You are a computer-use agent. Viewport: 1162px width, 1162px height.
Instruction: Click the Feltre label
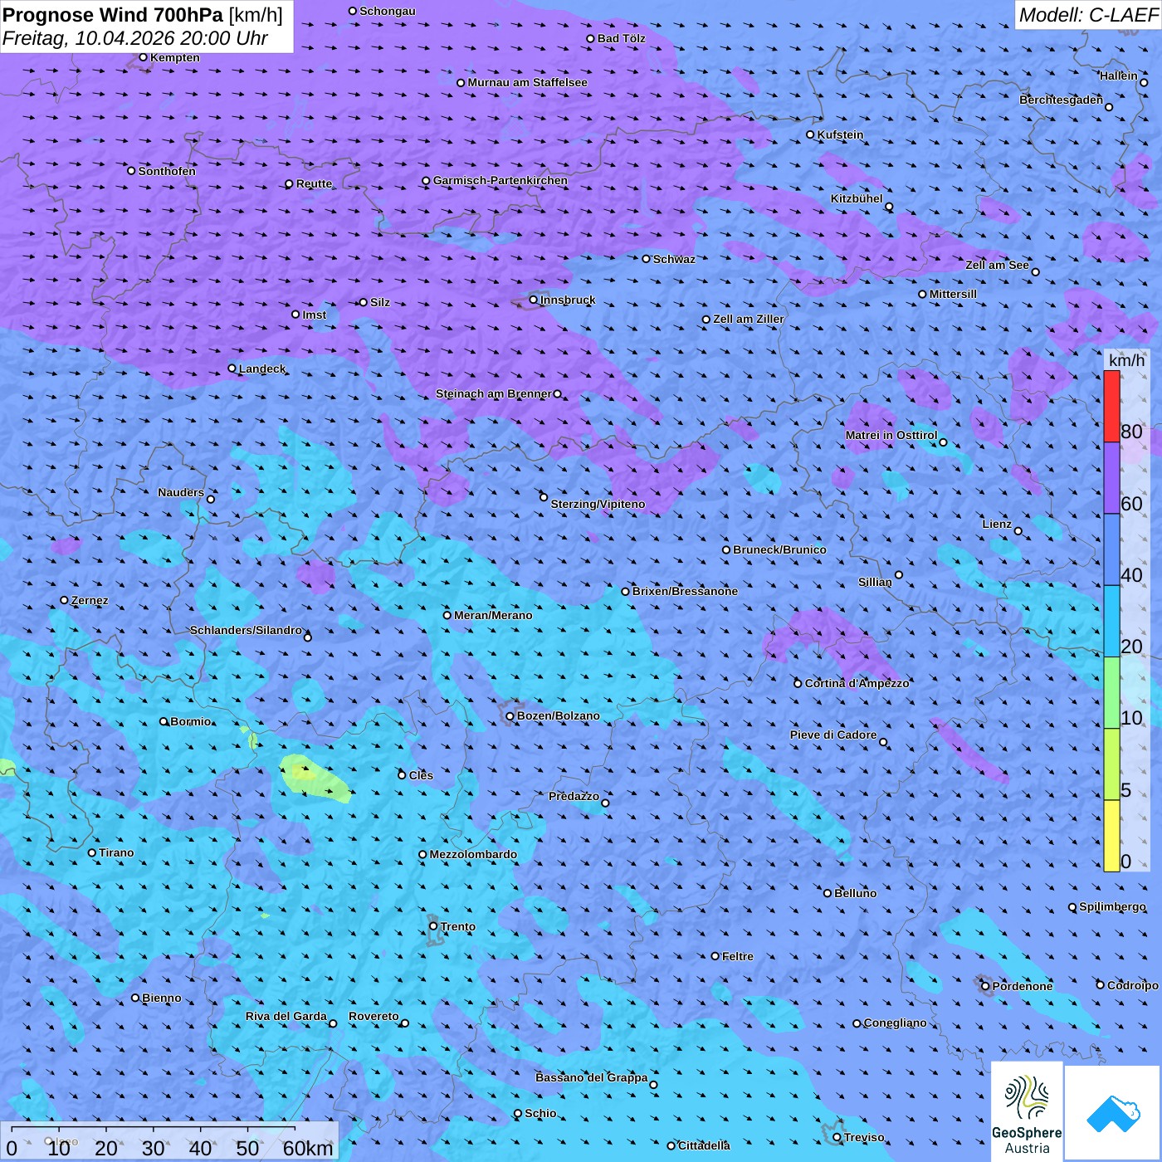pyautogui.click(x=738, y=956)
